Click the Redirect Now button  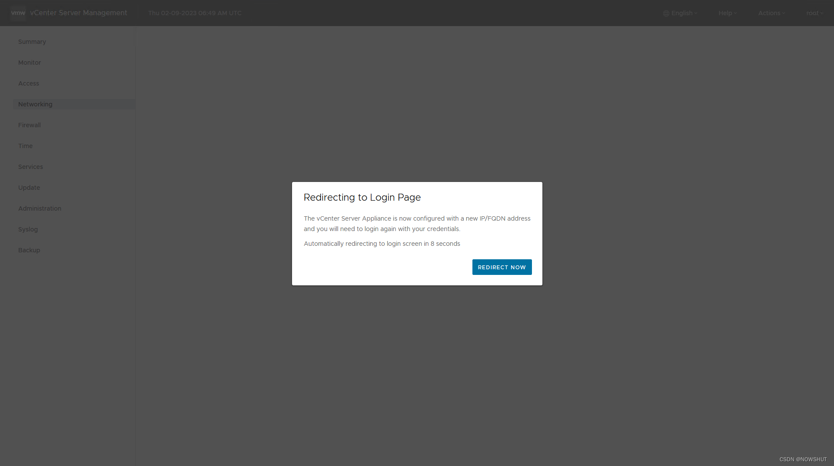coord(502,267)
